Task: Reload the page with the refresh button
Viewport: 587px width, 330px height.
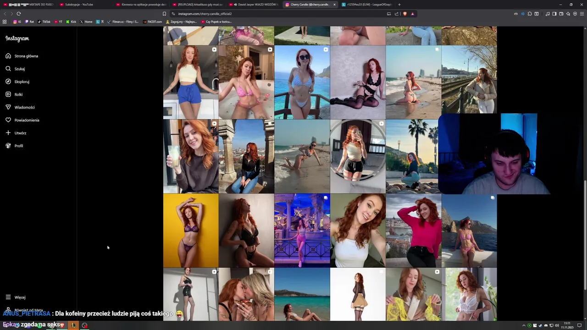Action: (x=18, y=14)
